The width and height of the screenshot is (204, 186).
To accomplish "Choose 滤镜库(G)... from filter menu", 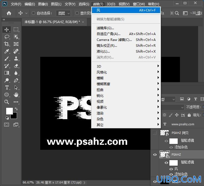I will 126,28.
